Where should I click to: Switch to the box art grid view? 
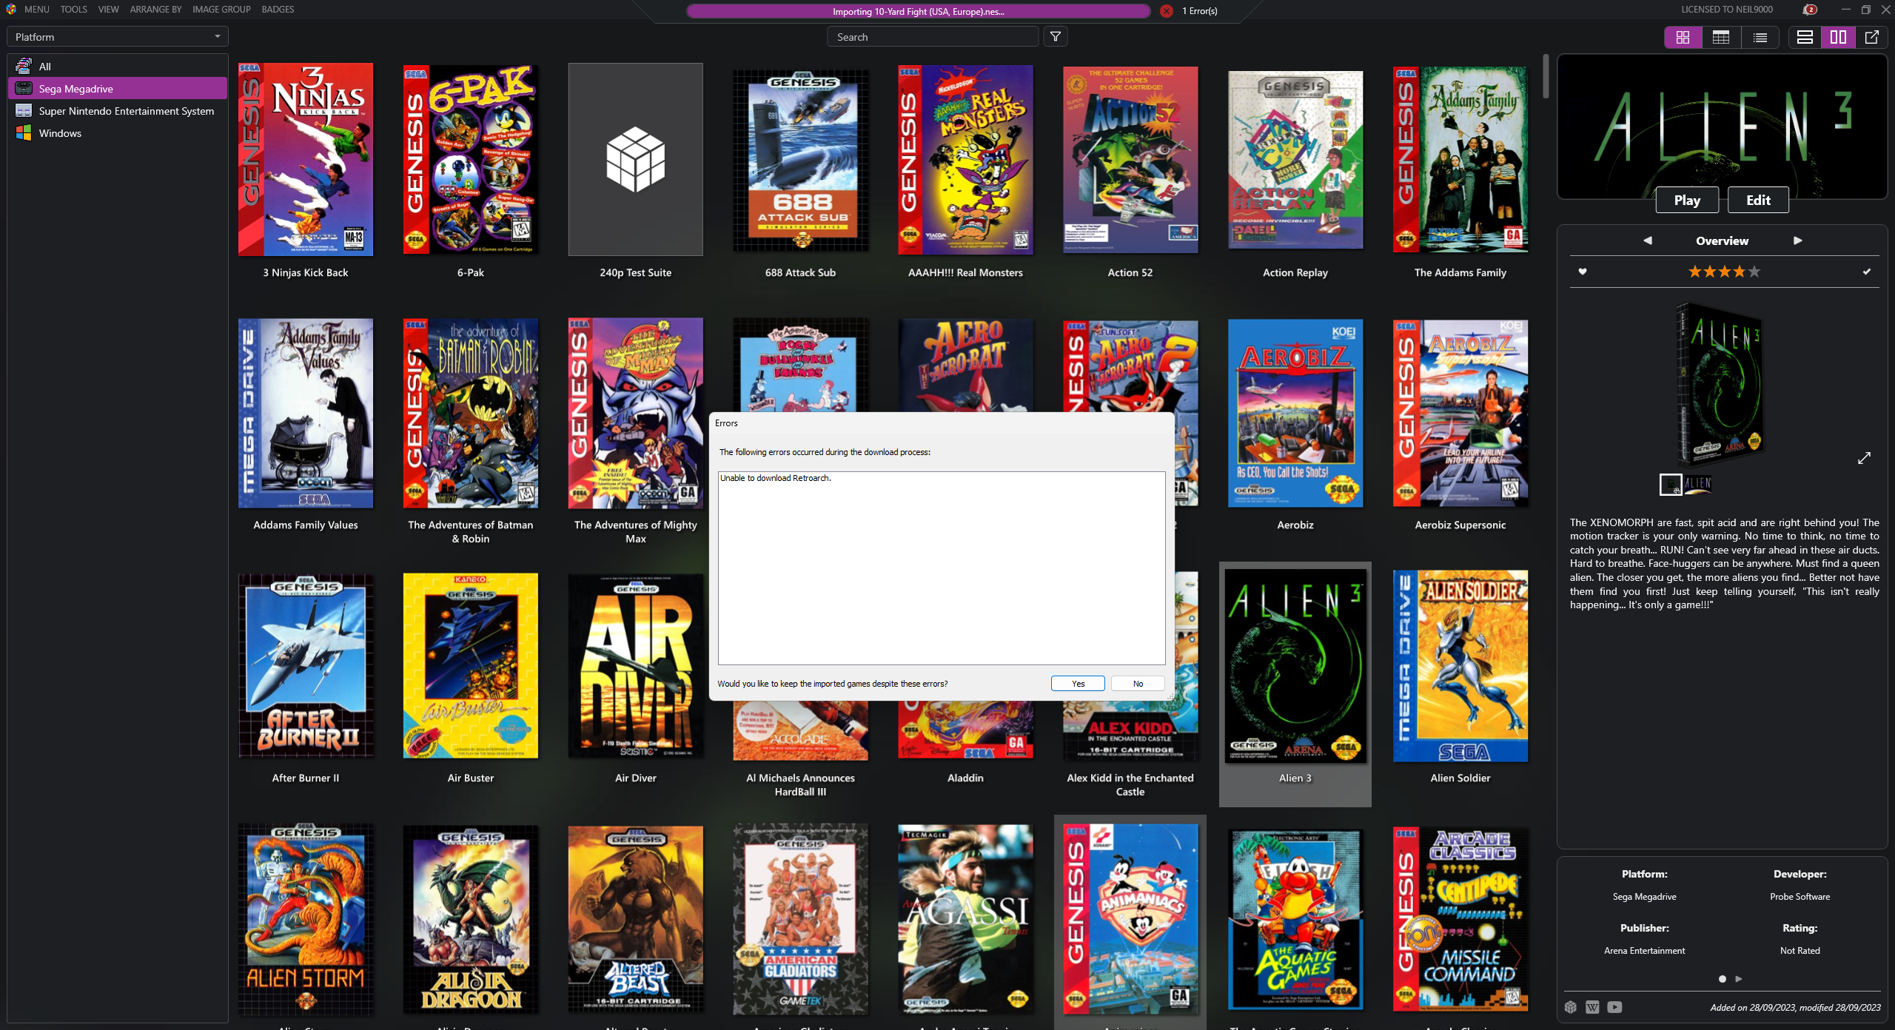(1683, 37)
